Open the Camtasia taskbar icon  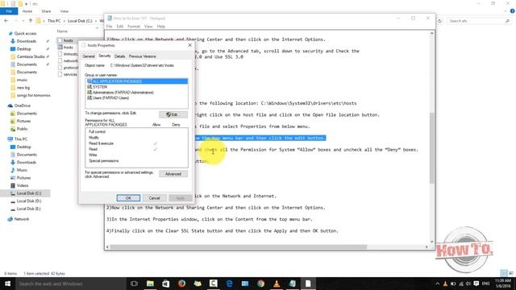[213, 284]
